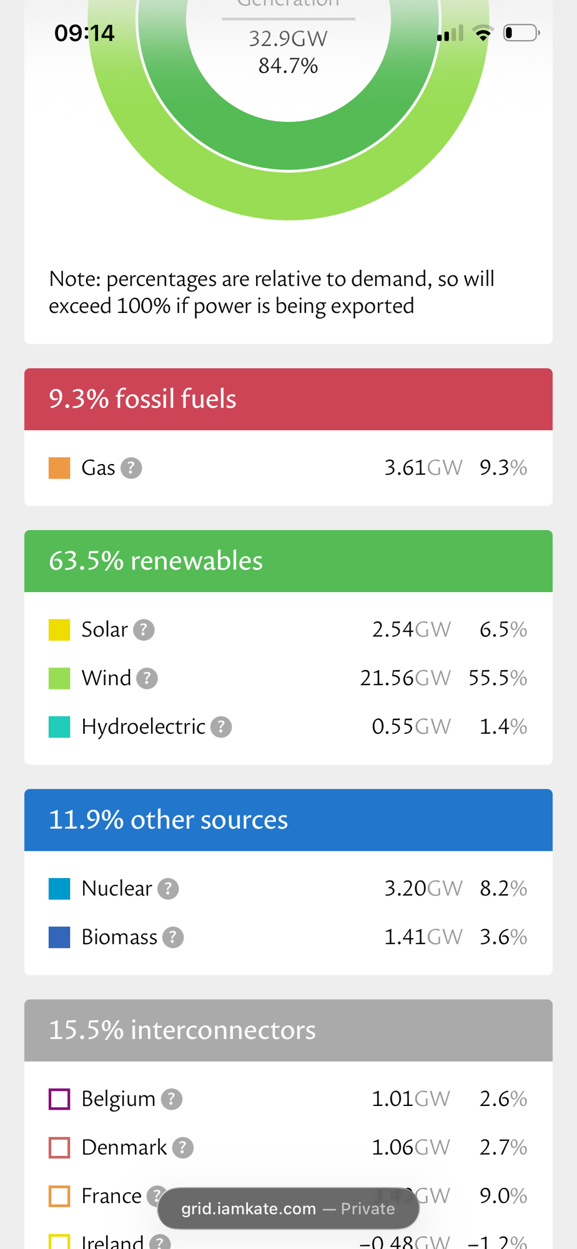Tap the Denmark question mark icon
Screen dimensions: 577x1249
click(182, 1148)
